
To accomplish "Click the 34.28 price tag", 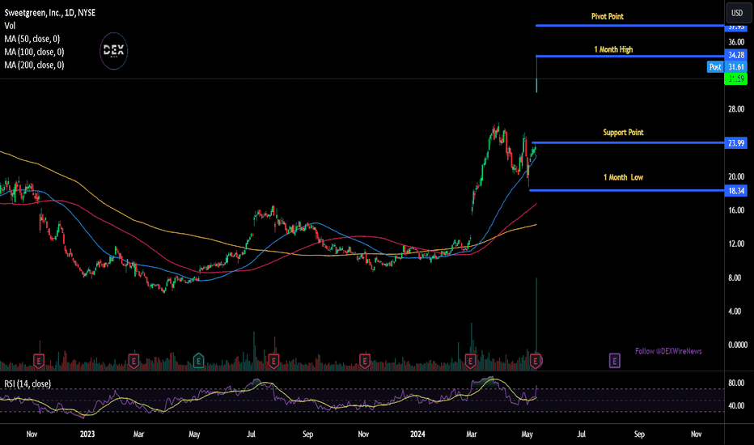I will point(735,55).
